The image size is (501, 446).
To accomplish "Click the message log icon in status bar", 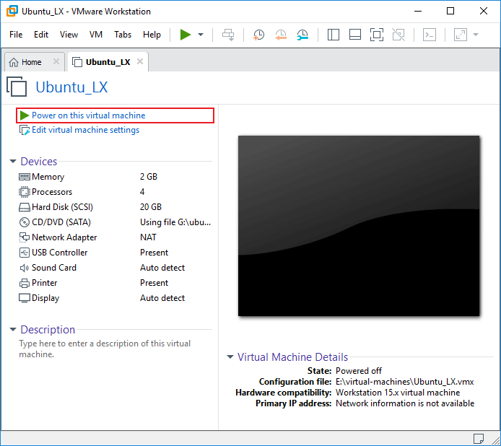I will (479, 439).
